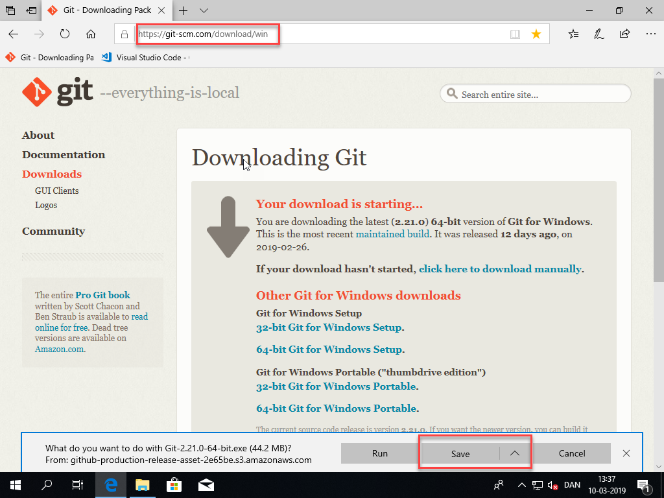Open a new tab with plus icon
This screenshot has height=498, width=664.
[183, 10]
